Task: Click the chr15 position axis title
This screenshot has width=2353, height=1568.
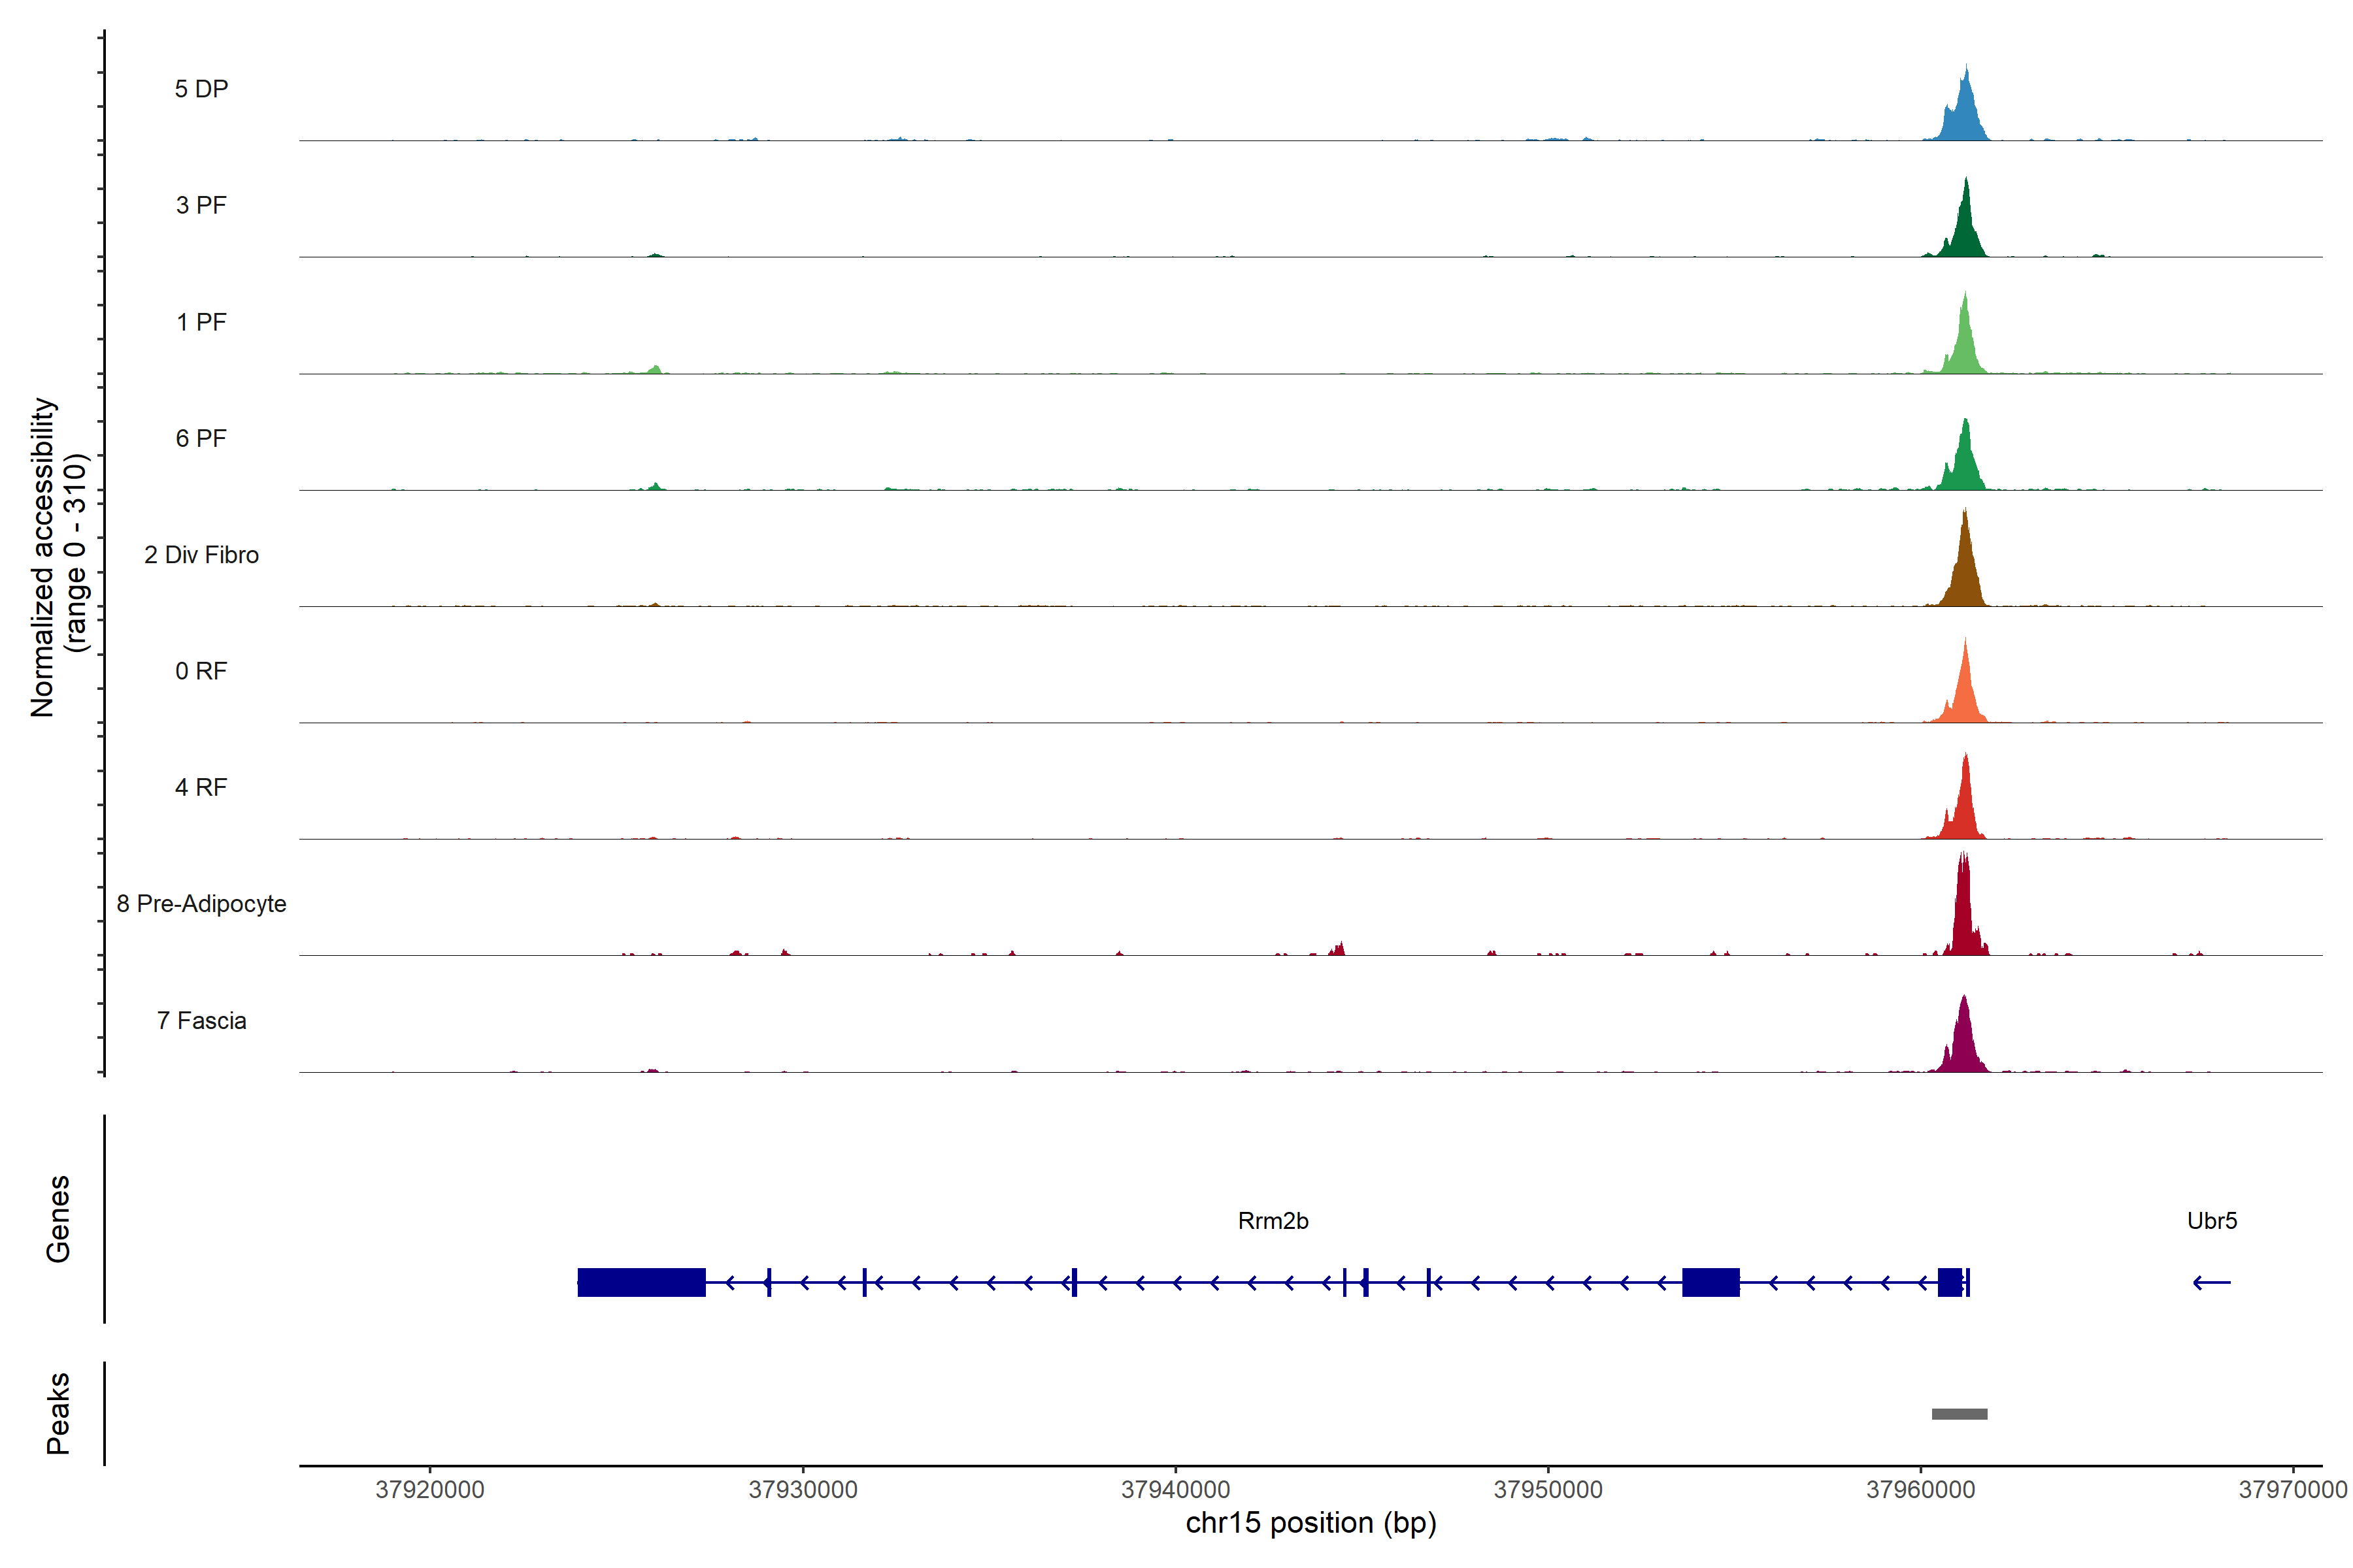Action: click(x=1310, y=1524)
